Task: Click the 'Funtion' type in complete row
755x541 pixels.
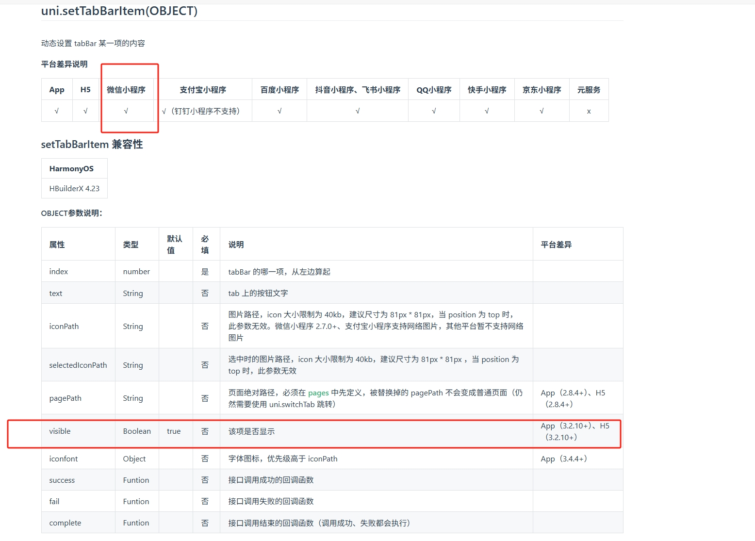Action: [x=137, y=523]
